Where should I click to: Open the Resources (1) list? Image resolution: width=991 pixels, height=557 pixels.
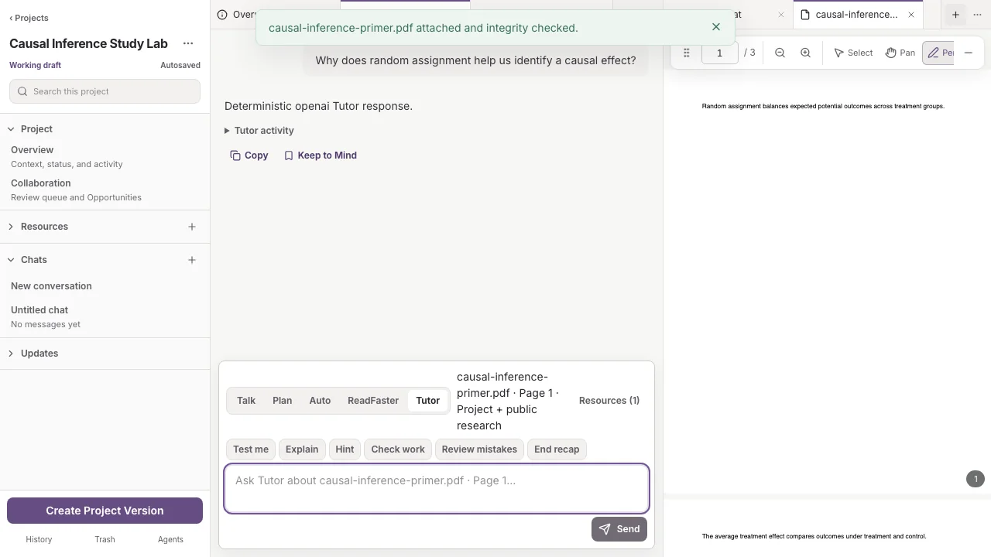click(609, 401)
